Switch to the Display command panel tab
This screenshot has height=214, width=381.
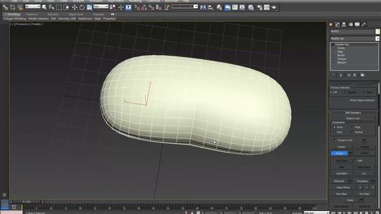click(x=357, y=24)
